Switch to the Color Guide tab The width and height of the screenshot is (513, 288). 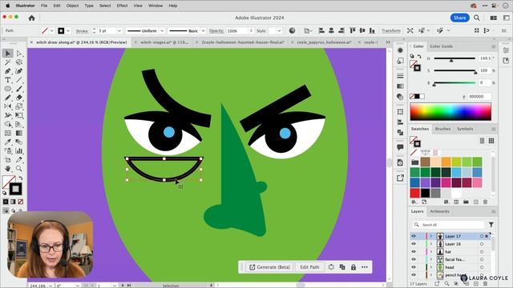point(441,46)
